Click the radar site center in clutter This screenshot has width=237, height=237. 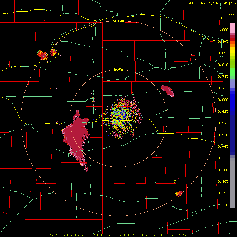click(119, 118)
